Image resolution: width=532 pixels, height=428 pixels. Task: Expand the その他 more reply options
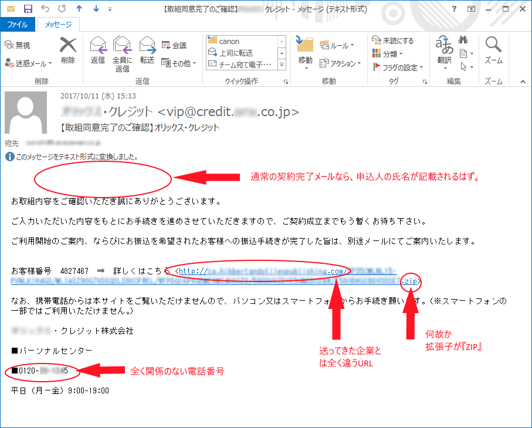click(179, 63)
